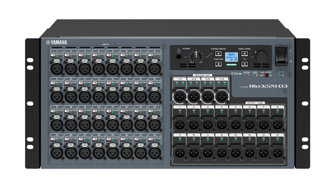Viewport: 336px width, 183px height.
Task: Click the Dante logo
Action: pos(236,74)
